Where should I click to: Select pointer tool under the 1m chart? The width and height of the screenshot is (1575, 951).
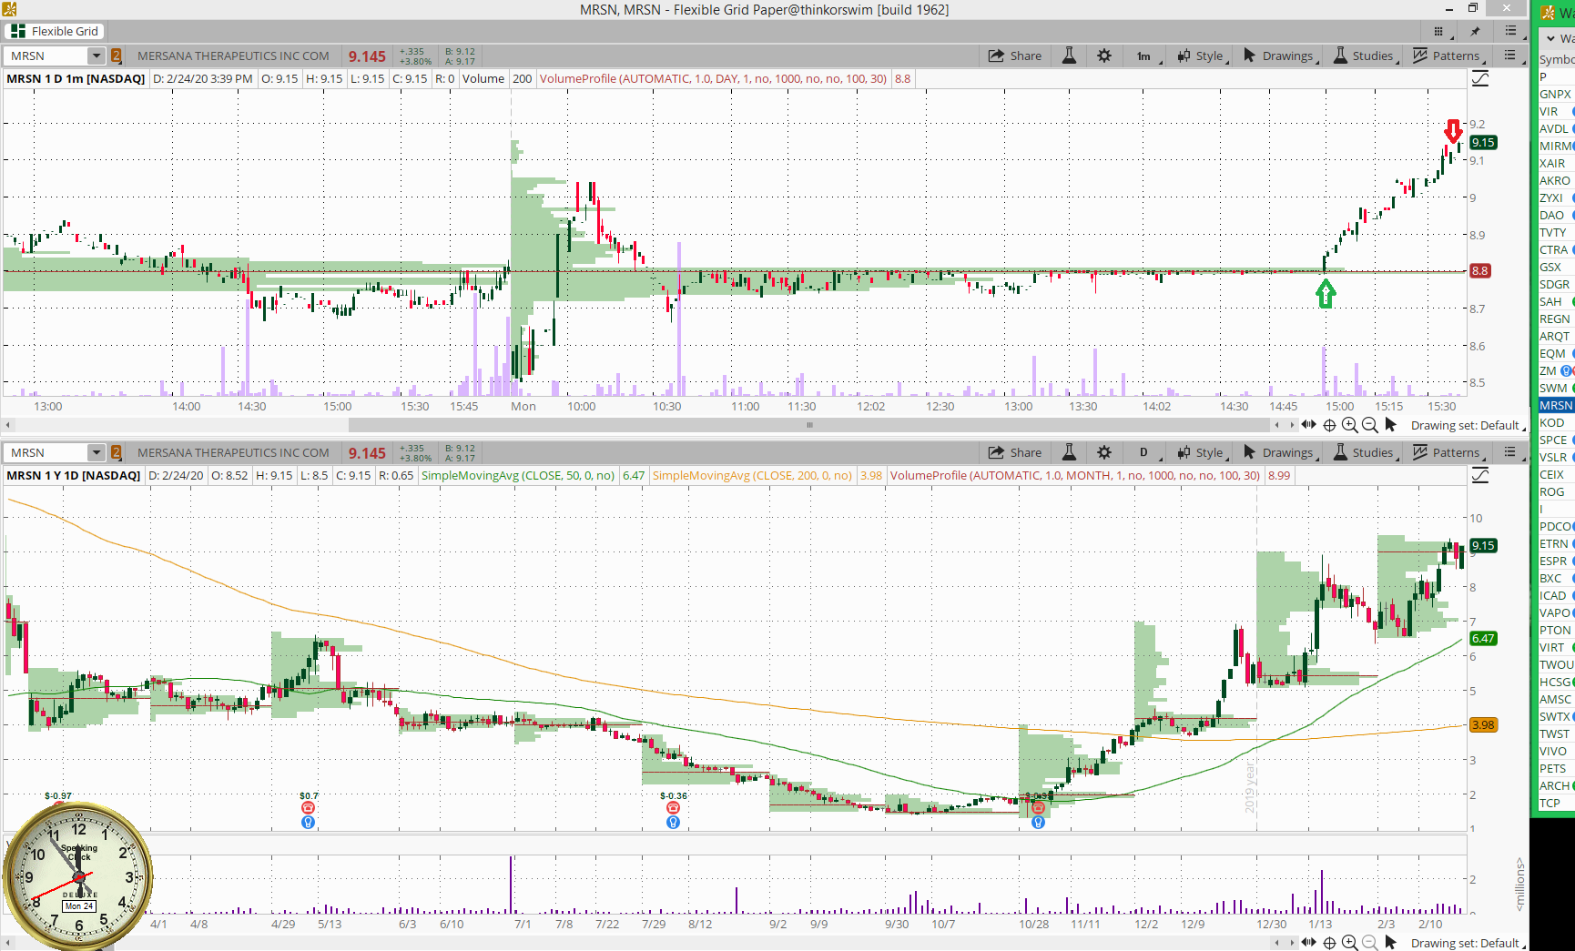(1390, 425)
